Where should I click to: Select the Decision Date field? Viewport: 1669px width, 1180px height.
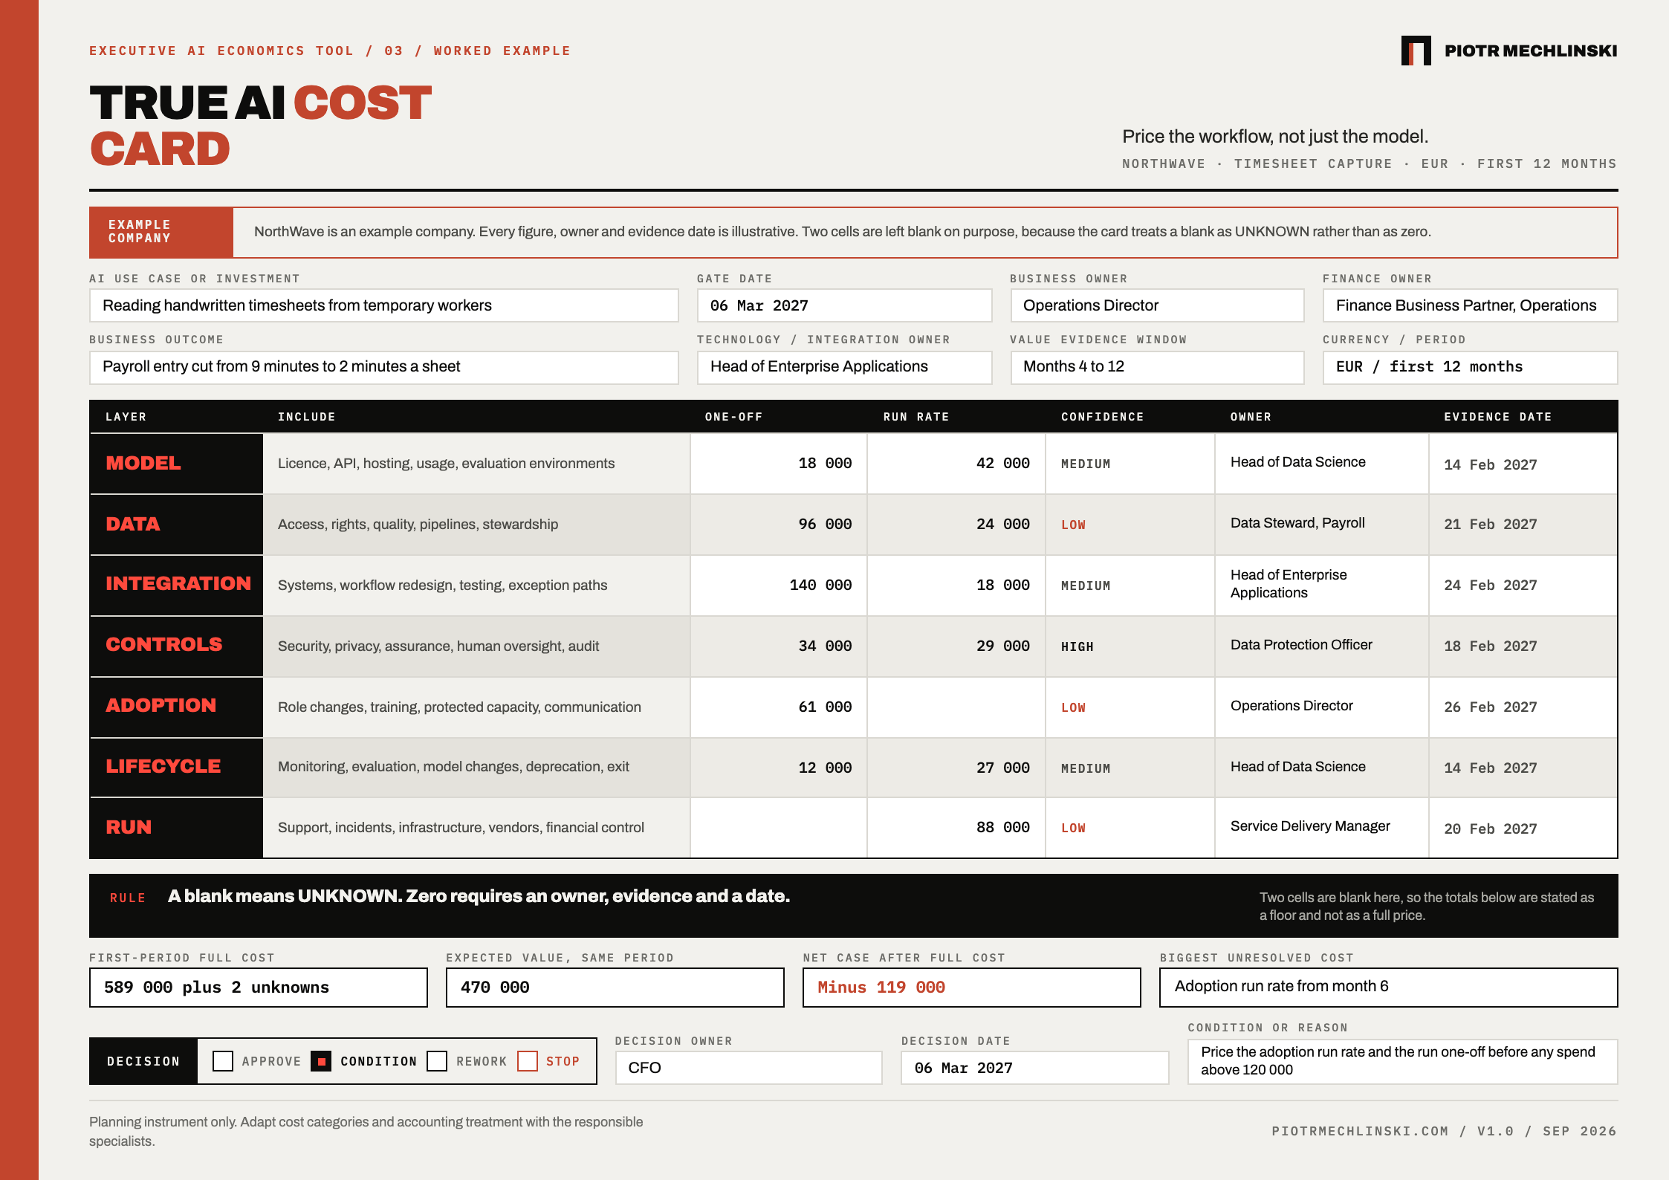tap(1034, 1068)
